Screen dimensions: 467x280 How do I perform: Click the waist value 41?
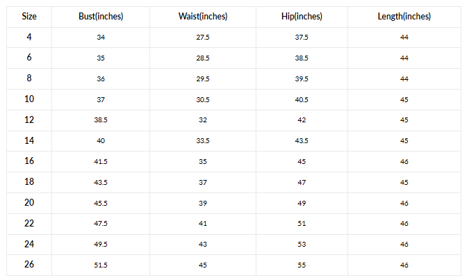click(203, 224)
